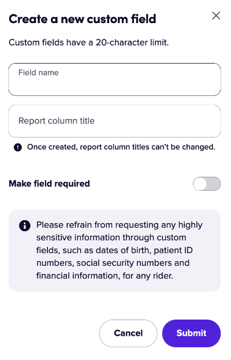Viewport: 231px width, 360px height.
Task: Click the exclamation warning icon
Action: [18, 147]
